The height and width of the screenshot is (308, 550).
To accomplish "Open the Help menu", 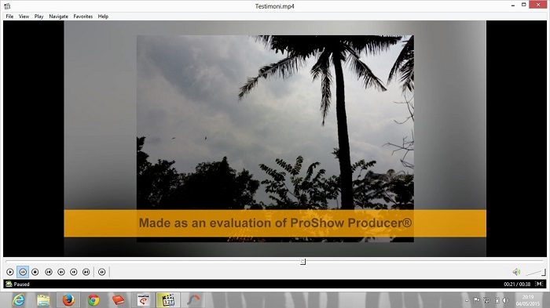I will (103, 16).
